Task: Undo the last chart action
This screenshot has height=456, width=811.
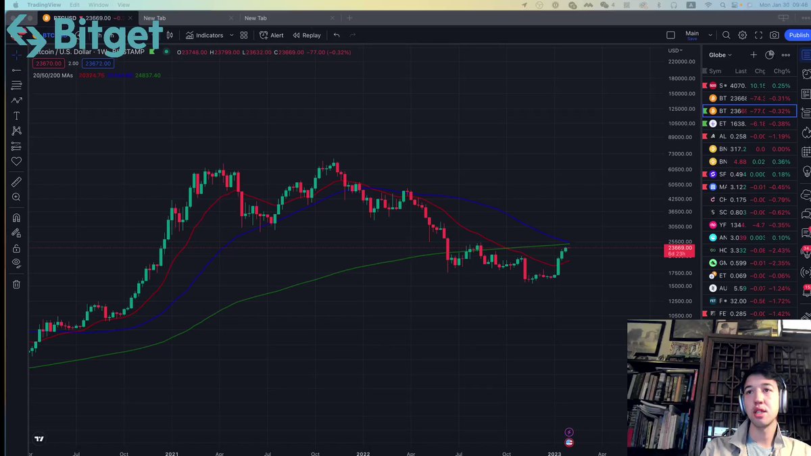Action: [337, 35]
